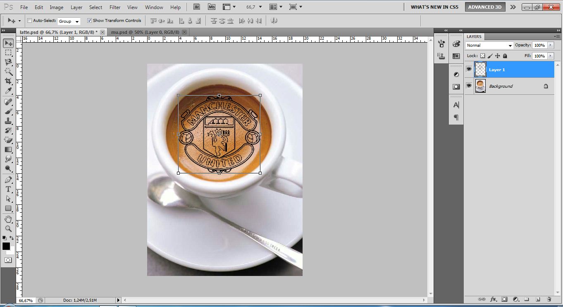This screenshot has height=307, width=563.
Task: Open the Opacity slider arrow
Action: point(550,46)
